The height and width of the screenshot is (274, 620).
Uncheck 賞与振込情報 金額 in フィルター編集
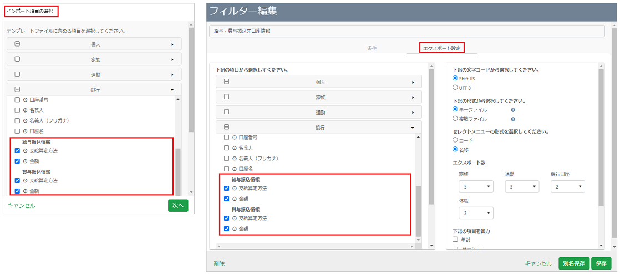tap(227, 229)
